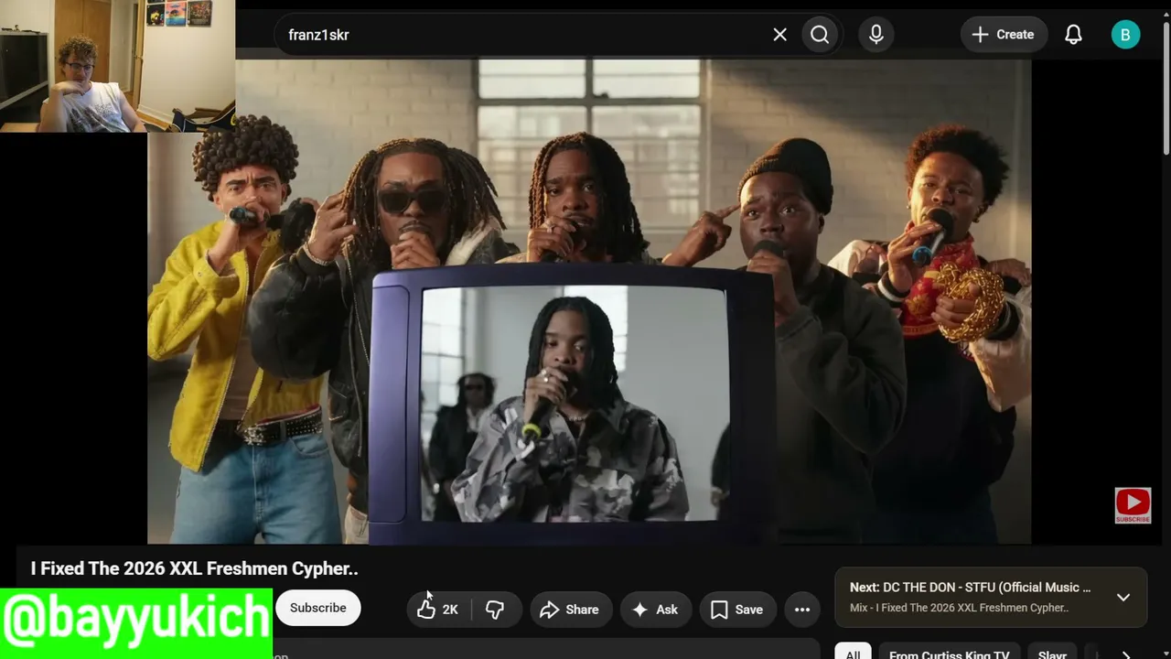
Task: Expand the Next up mix panel chevron
Action: click(x=1123, y=597)
